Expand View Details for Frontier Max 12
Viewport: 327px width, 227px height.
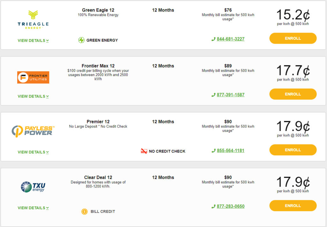point(33,96)
